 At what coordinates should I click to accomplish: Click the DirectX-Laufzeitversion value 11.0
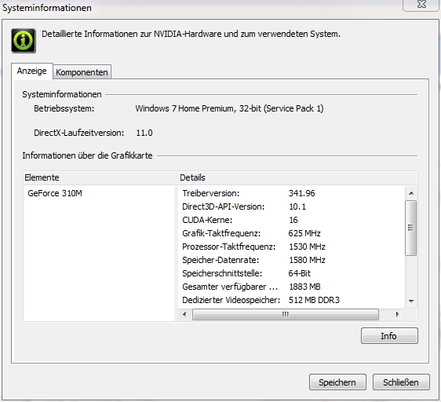[144, 133]
